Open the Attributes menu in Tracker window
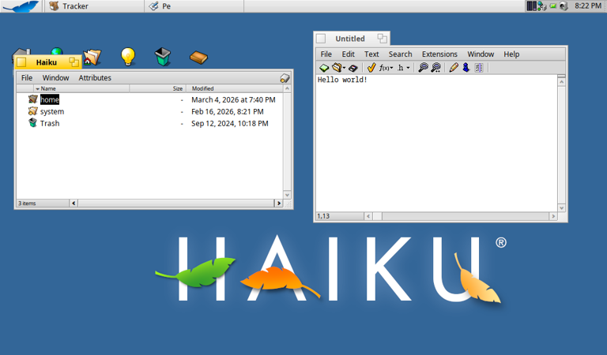607x355 pixels. click(95, 77)
